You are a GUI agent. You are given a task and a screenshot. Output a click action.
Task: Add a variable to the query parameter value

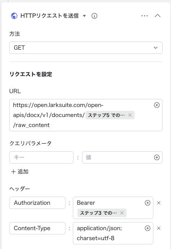pyautogui.click(x=156, y=157)
